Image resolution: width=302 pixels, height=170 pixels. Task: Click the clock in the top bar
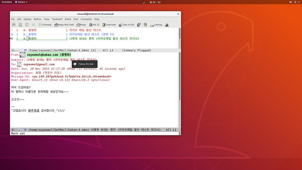(x=155, y=2)
